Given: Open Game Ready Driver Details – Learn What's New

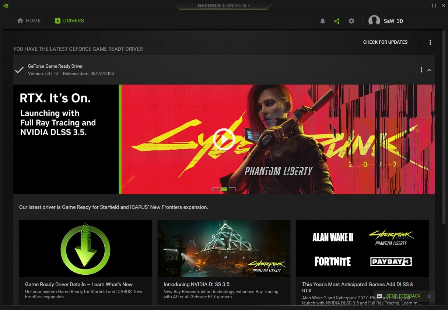Looking at the screenshot, I should [x=79, y=284].
